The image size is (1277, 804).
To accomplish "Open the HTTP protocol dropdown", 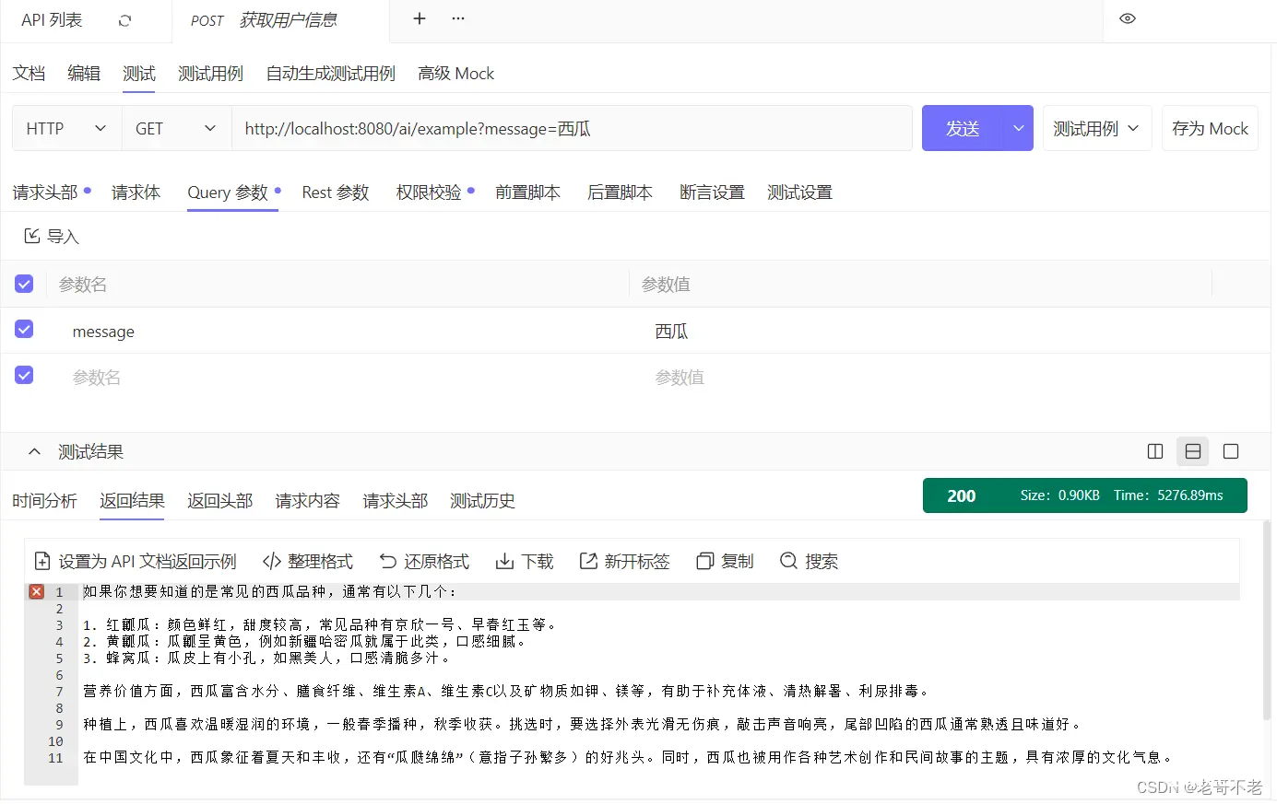I will (x=66, y=128).
